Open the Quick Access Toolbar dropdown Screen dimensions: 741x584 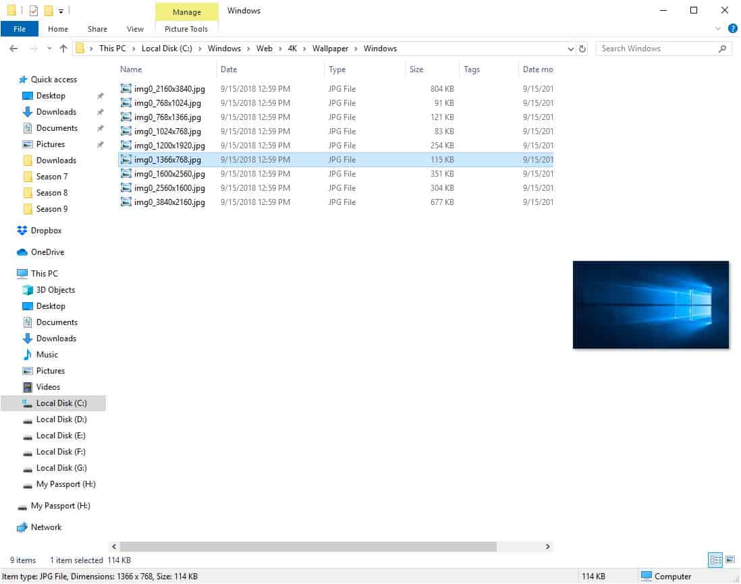click(61, 11)
